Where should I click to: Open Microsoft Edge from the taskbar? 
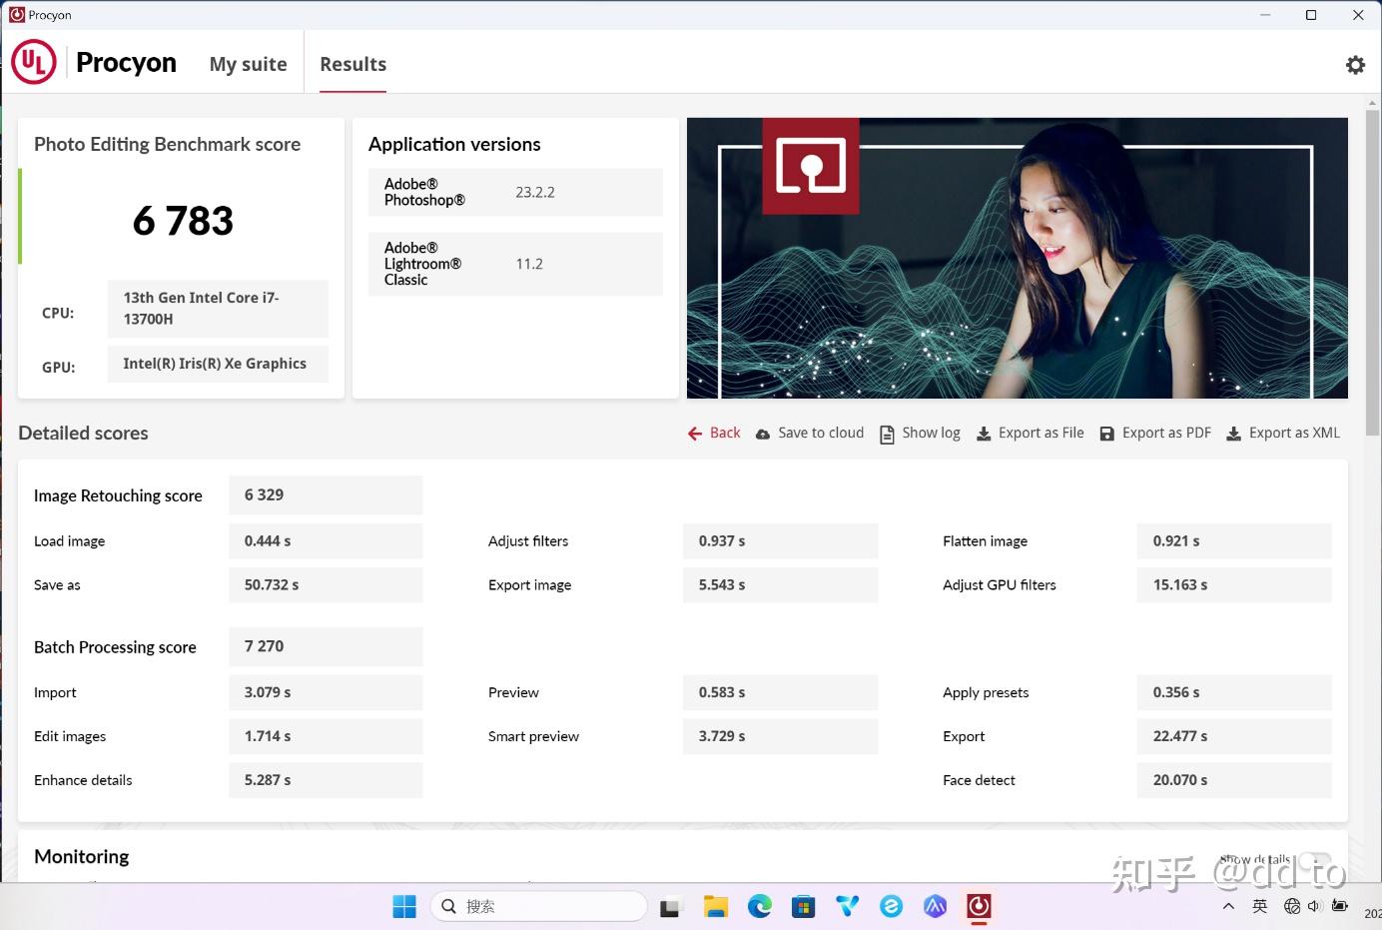point(760,906)
